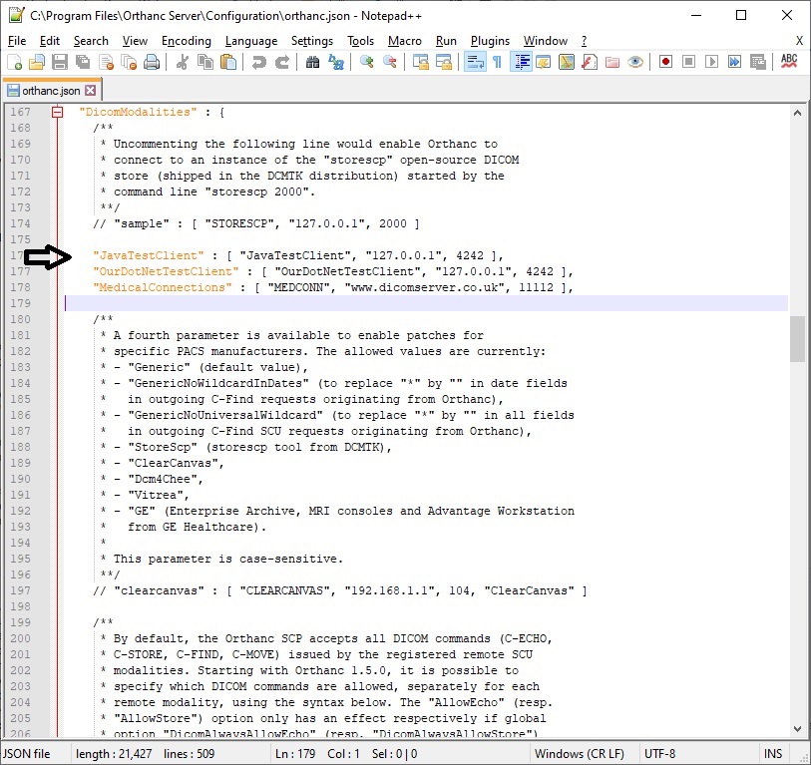The width and height of the screenshot is (811, 765).
Task: Record a new macro
Action: pos(664,61)
